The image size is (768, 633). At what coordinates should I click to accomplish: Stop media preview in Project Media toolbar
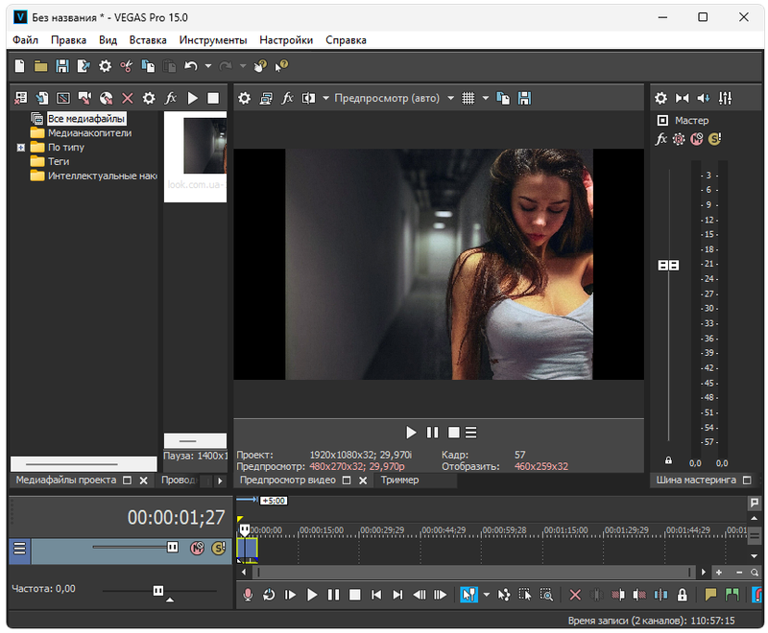[x=213, y=98]
